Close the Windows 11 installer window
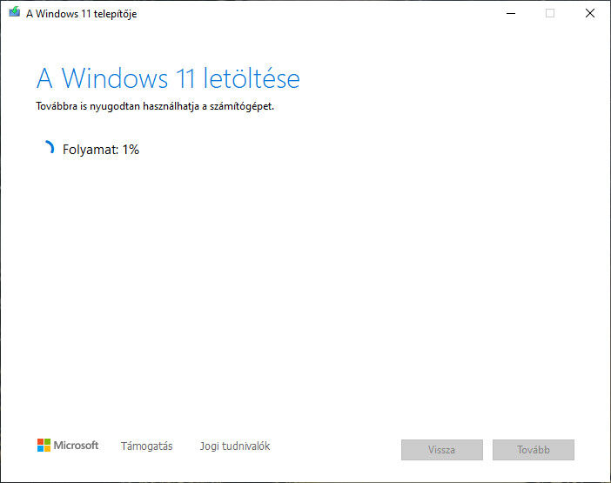 [x=590, y=13]
